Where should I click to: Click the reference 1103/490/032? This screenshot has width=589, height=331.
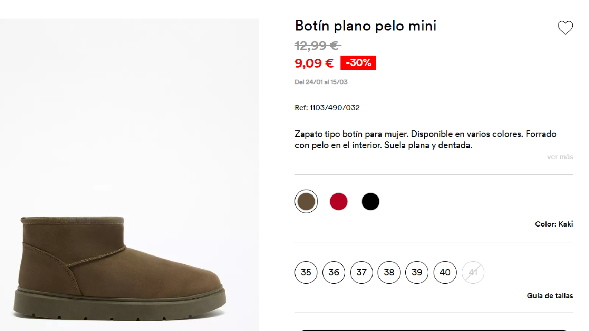click(327, 107)
